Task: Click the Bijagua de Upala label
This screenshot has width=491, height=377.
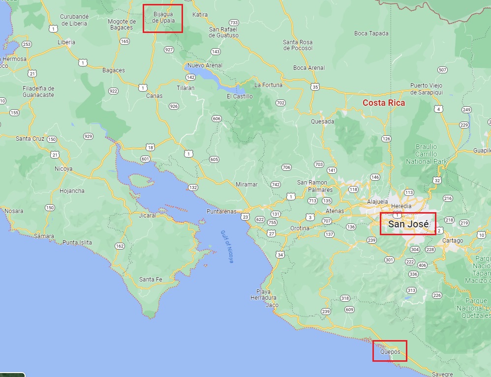Action: pyautogui.click(x=163, y=18)
